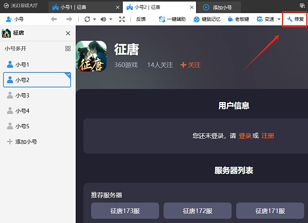
Task: Expand the refresh dropdown arrow
Action: (95, 19)
